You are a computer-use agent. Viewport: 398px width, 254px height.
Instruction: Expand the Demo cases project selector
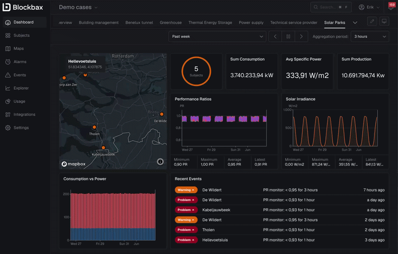coord(78,7)
